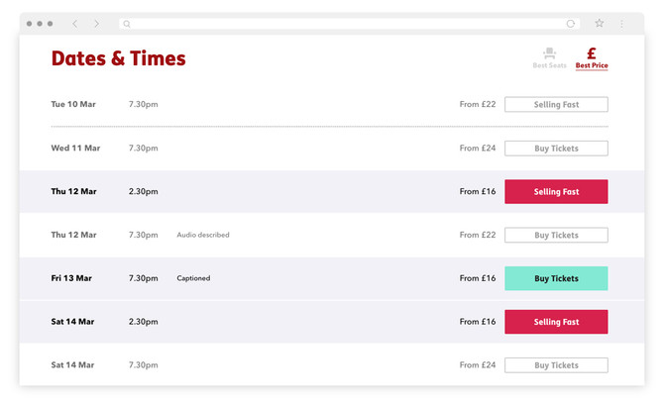Click the browser back arrow
664x404 pixels.
[75, 24]
